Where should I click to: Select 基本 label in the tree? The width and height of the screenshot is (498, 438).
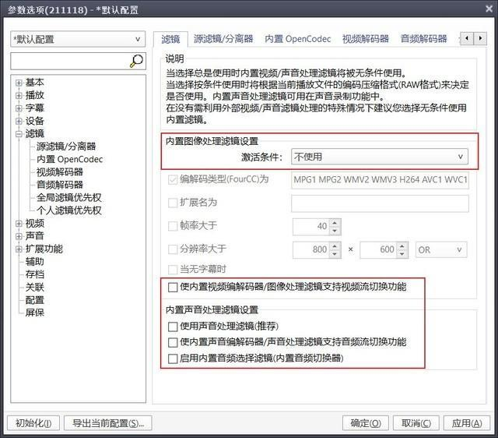click(x=35, y=83)
